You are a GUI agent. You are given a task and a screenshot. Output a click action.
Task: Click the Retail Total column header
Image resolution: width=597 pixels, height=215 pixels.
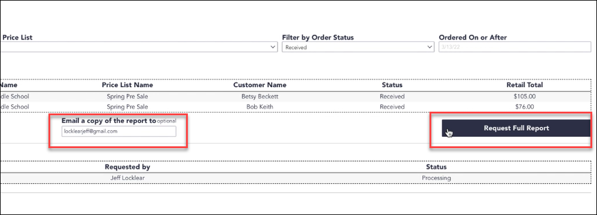click(525, 85)
